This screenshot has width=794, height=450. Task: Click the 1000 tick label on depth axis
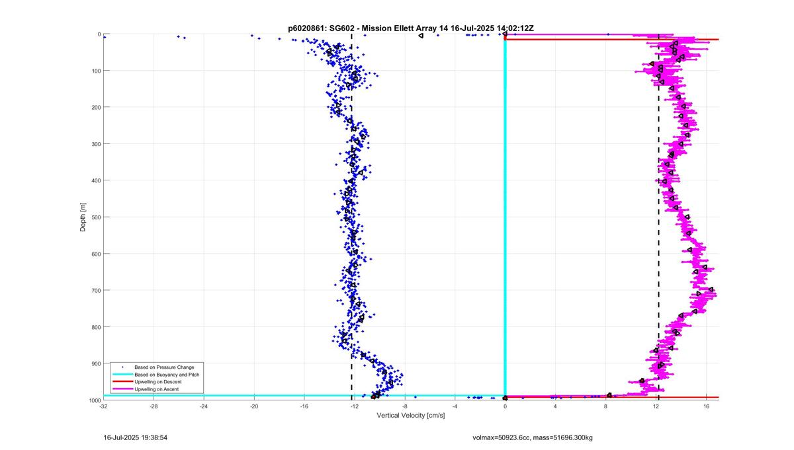coord(94,400)
